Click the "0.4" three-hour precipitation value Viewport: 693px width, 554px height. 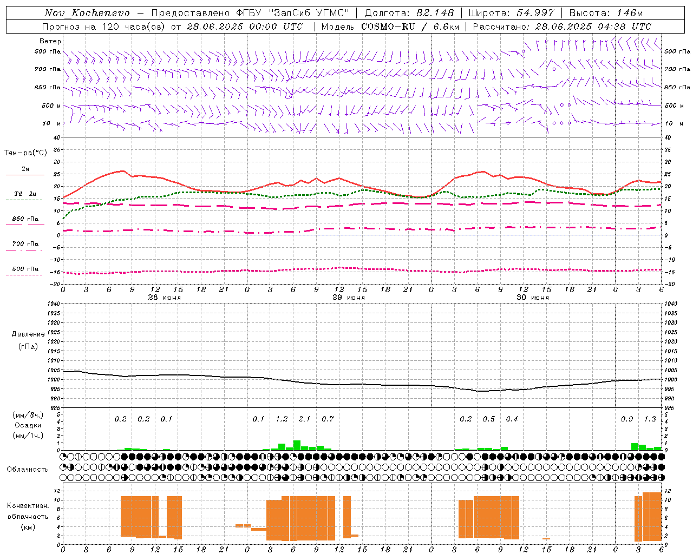tap(512, 419)
